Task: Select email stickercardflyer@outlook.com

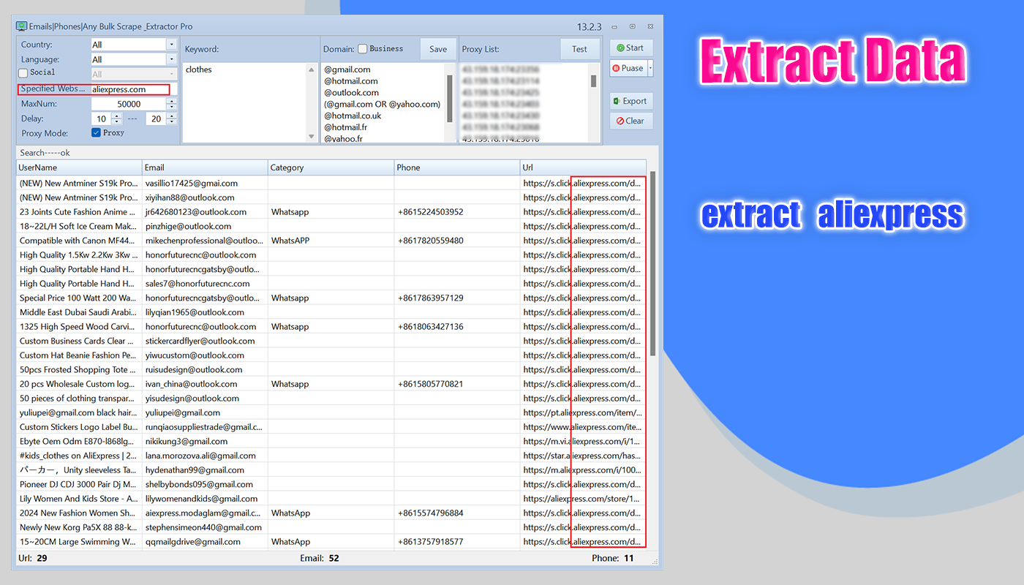Action: [200, 341]
